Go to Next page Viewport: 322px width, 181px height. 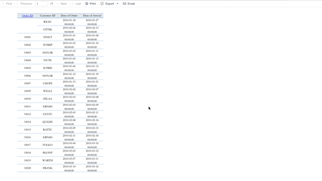(62, 4)
